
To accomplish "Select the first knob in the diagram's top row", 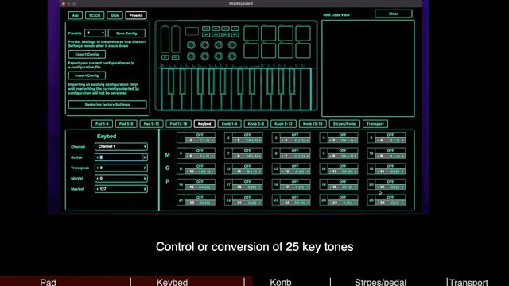I will 191,44.
